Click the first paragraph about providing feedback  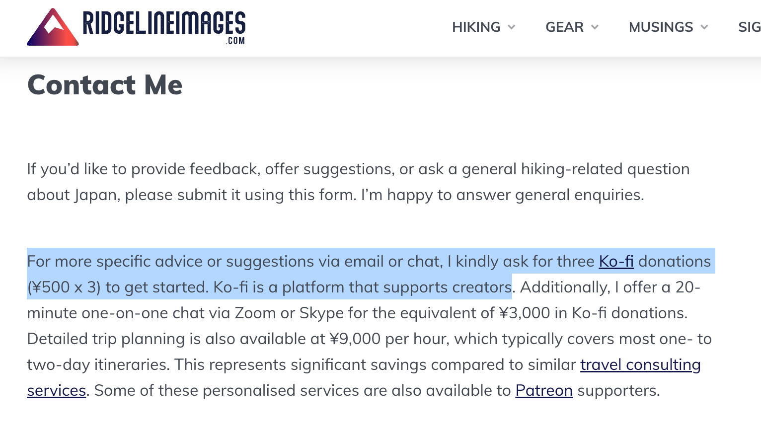click(358, 182)
